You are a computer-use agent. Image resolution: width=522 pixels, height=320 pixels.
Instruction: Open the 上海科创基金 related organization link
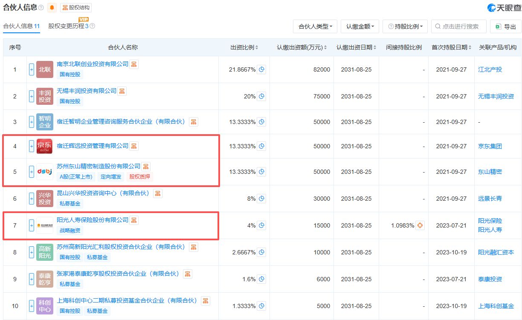coord(496,306)
